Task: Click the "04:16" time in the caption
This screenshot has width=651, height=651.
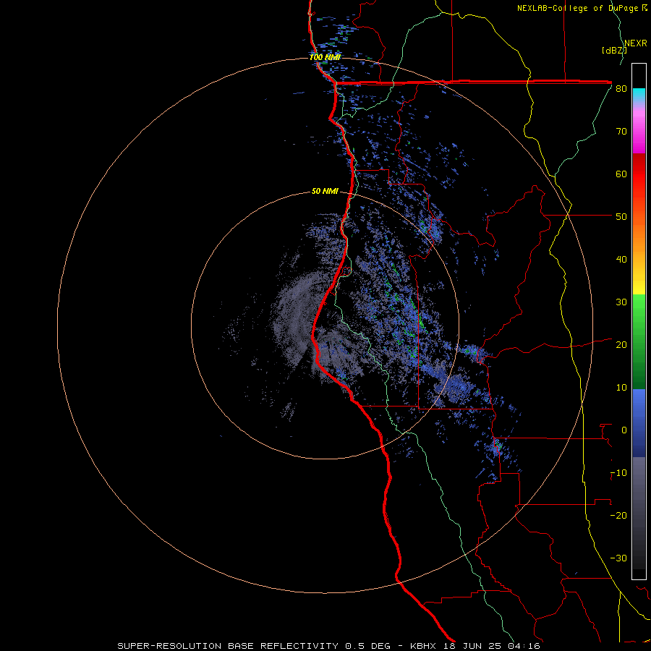Action: coord(526,646)
